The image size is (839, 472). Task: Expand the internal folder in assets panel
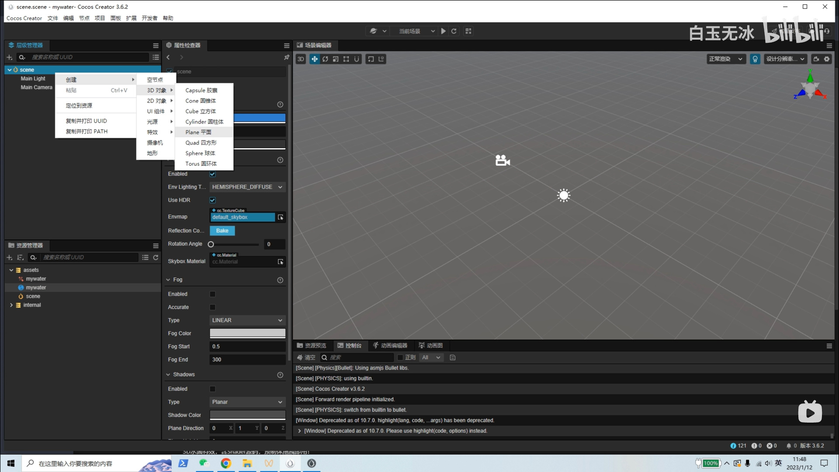11,305
